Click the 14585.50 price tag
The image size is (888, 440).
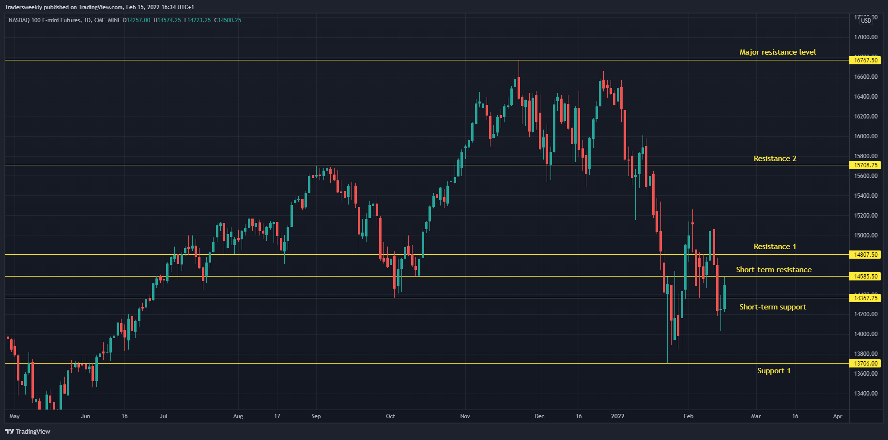(865, 277)
